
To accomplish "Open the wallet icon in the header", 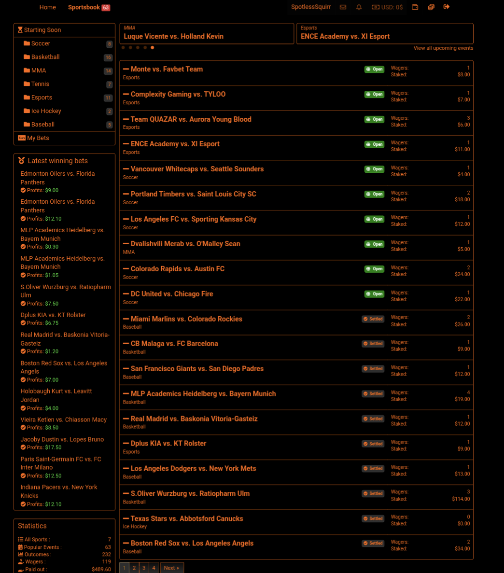I will click(x=415, y=7).
